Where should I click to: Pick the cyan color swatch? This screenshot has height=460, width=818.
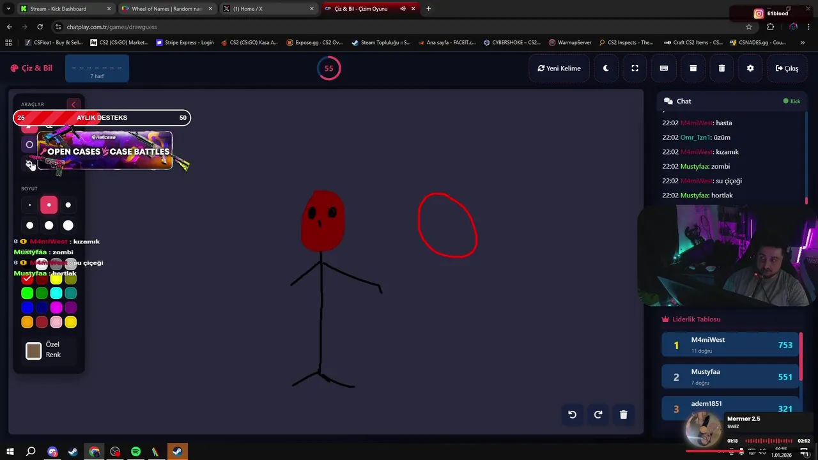click(56, 293)
